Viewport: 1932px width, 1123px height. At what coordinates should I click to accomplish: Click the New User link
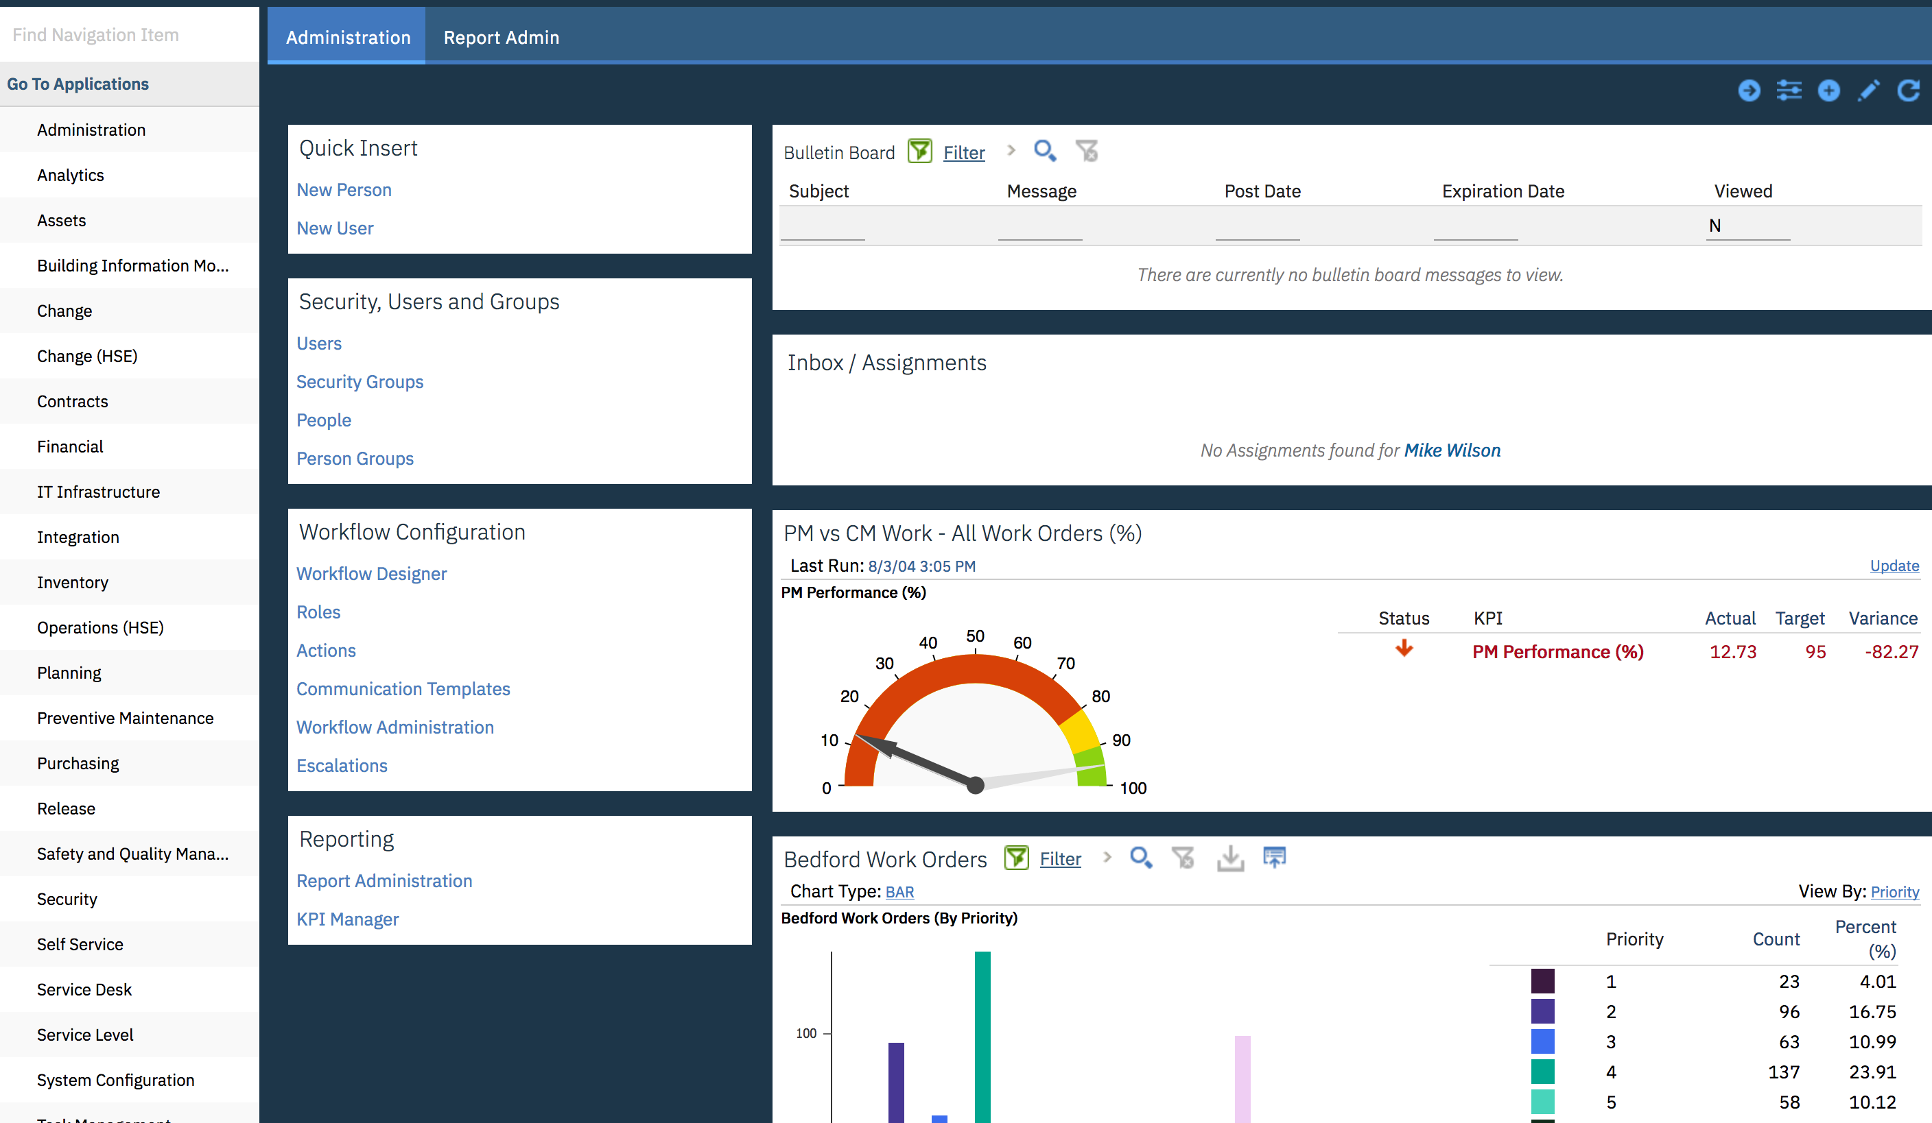pos(335,228)
